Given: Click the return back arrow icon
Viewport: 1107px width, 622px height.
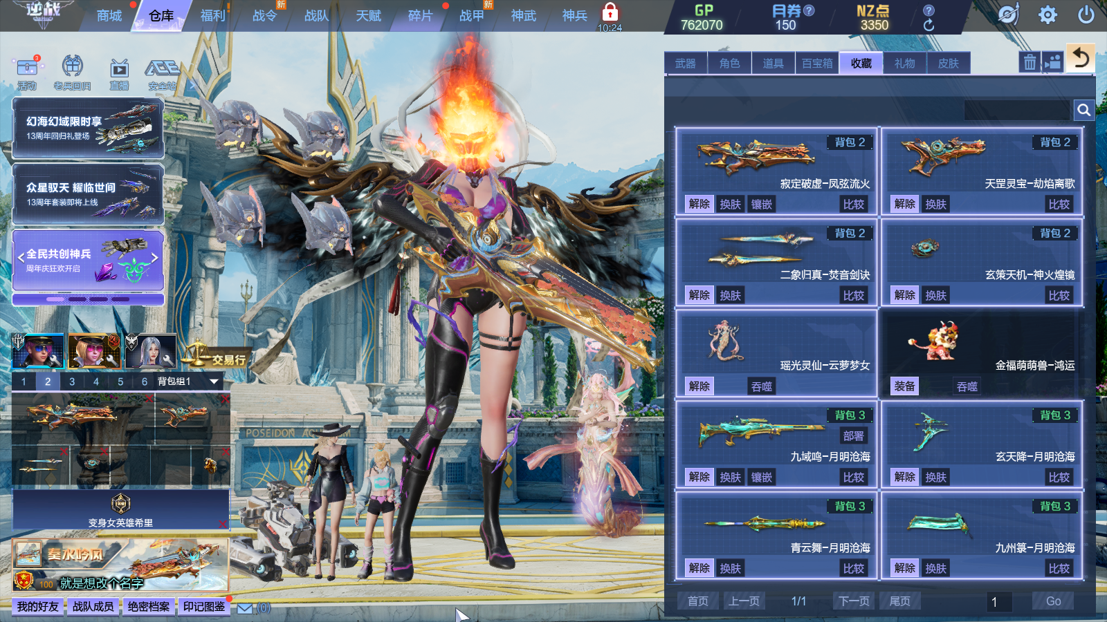Looking at the screenshot, I should [x=1081, y=58].
